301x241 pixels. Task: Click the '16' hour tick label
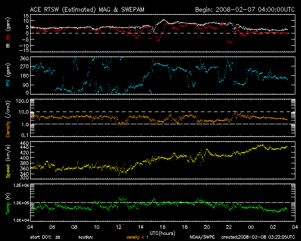point(163,227)
